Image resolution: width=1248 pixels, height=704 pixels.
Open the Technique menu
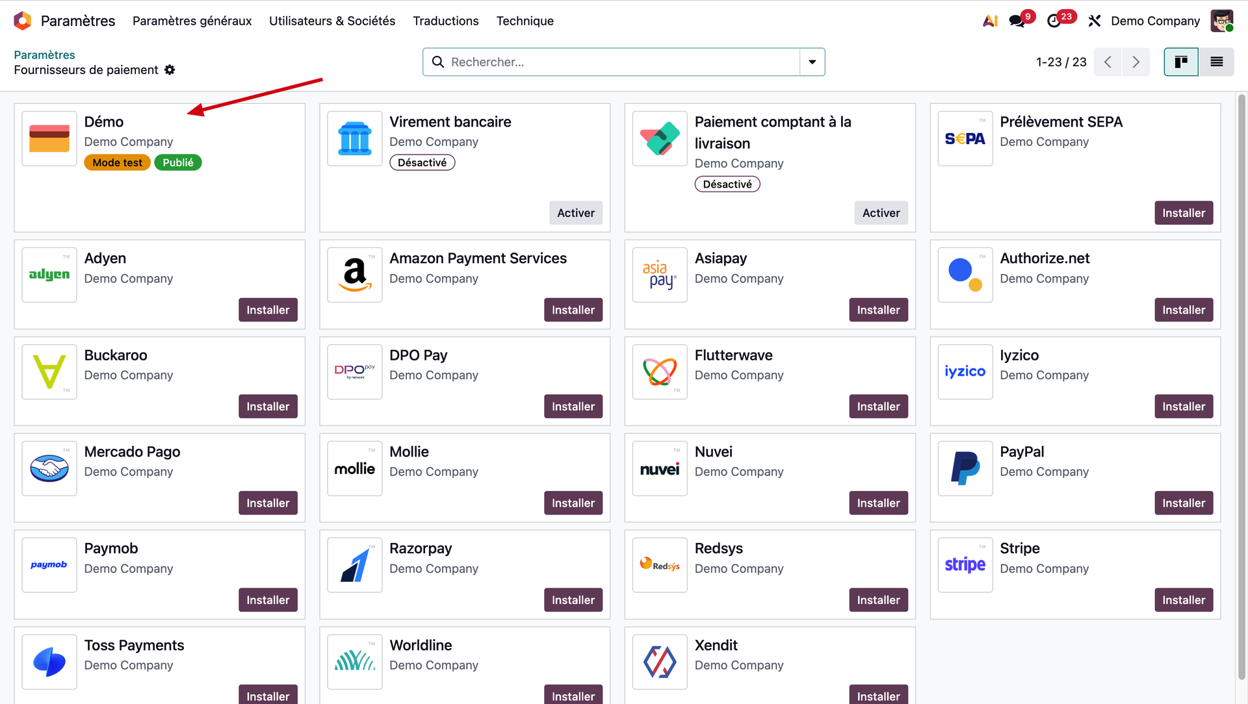click(525, 21)
